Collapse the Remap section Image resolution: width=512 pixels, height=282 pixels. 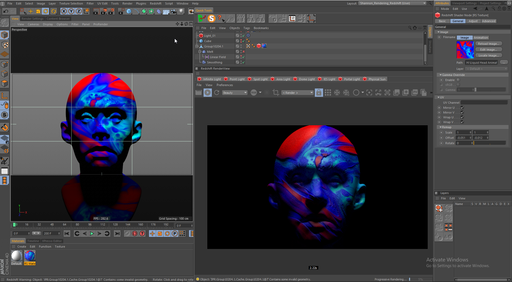(441, 127)
